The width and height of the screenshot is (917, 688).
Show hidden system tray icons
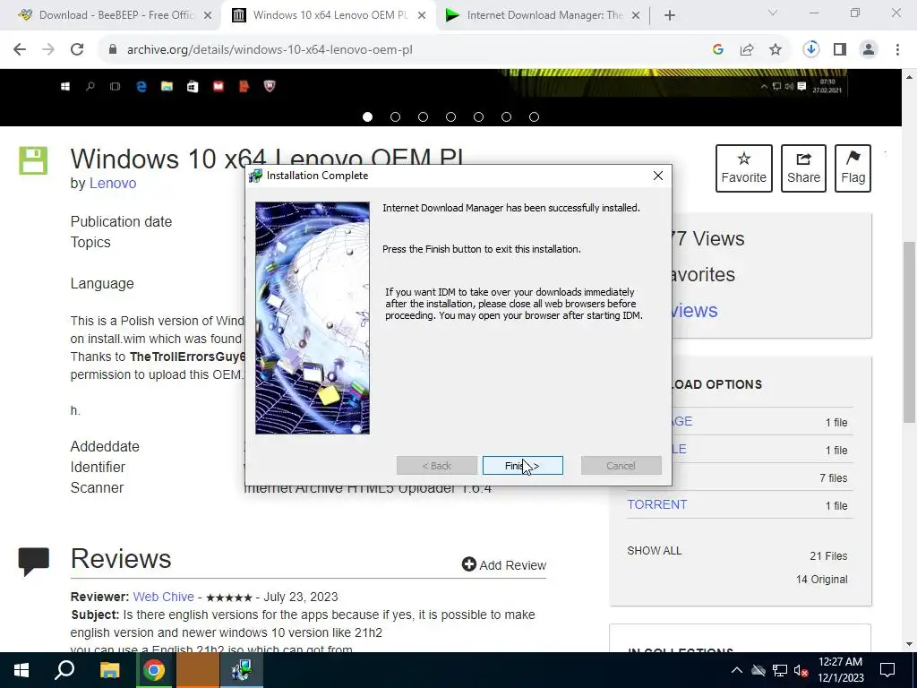pos(737,670)
